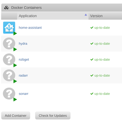Click the Application sort arrow
This screenshot has height=125, width=122.
point(86,15)
